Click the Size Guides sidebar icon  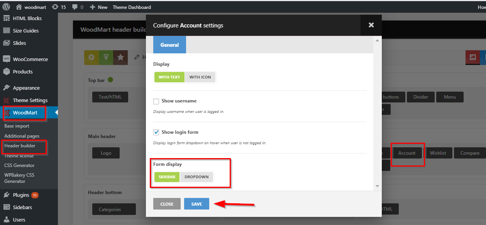point(6,31)
